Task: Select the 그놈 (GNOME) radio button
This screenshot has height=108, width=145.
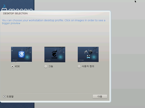Action: click(46, 67)
